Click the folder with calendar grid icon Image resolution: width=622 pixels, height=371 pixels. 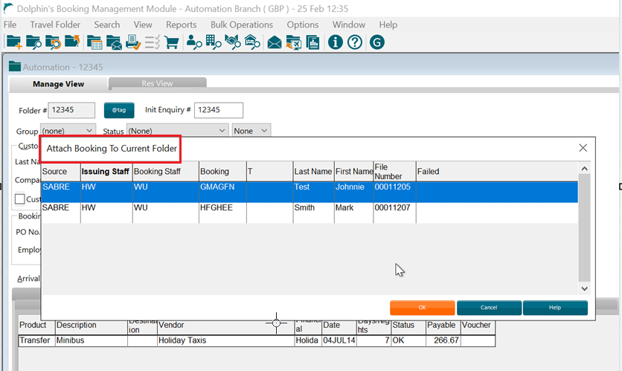94,42
